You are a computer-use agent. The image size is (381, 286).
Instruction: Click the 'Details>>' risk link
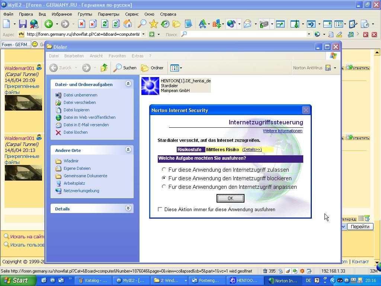(252, 149)
